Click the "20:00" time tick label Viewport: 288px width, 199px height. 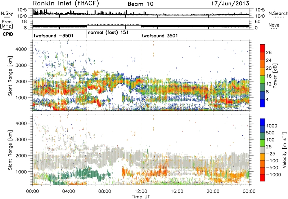point(213,191)
